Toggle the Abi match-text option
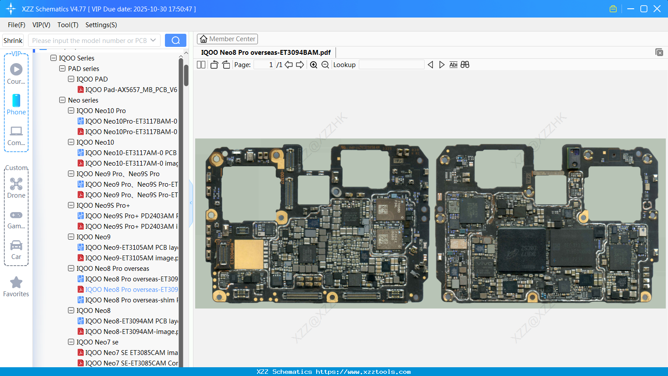The image size is (668, 376). point(453,65)
